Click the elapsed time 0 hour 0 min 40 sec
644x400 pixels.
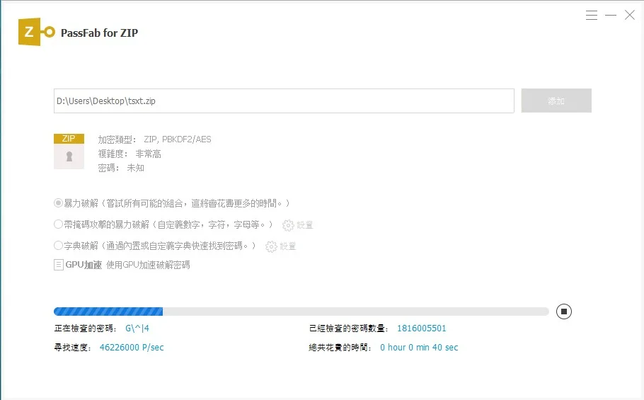[419, 348]
